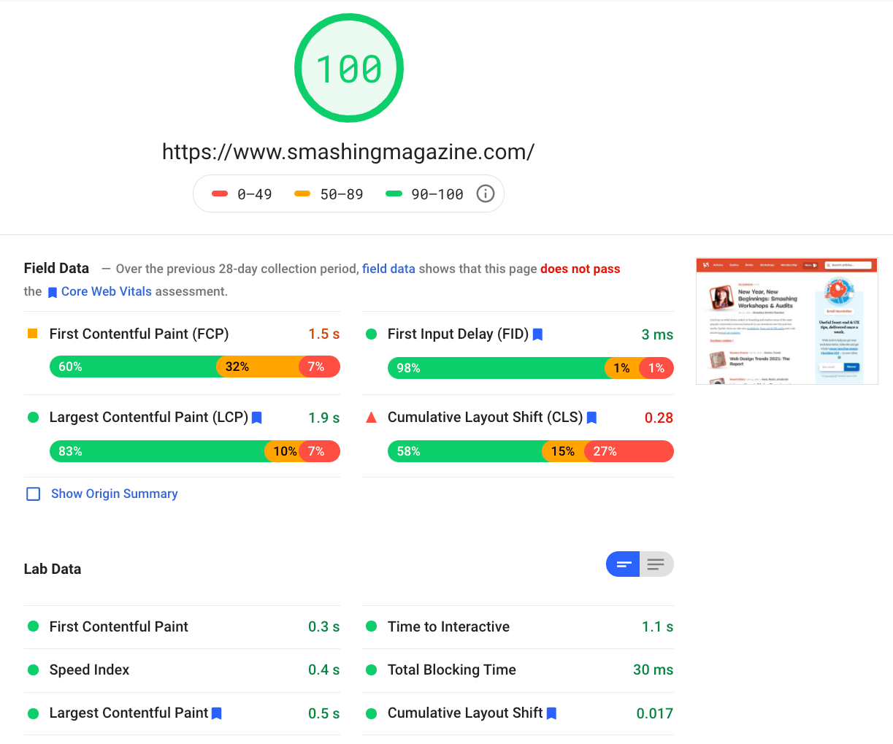Click the green 60% segment of the FCP distribution bar
Viewport: 893px width, 744px height.
131,367
